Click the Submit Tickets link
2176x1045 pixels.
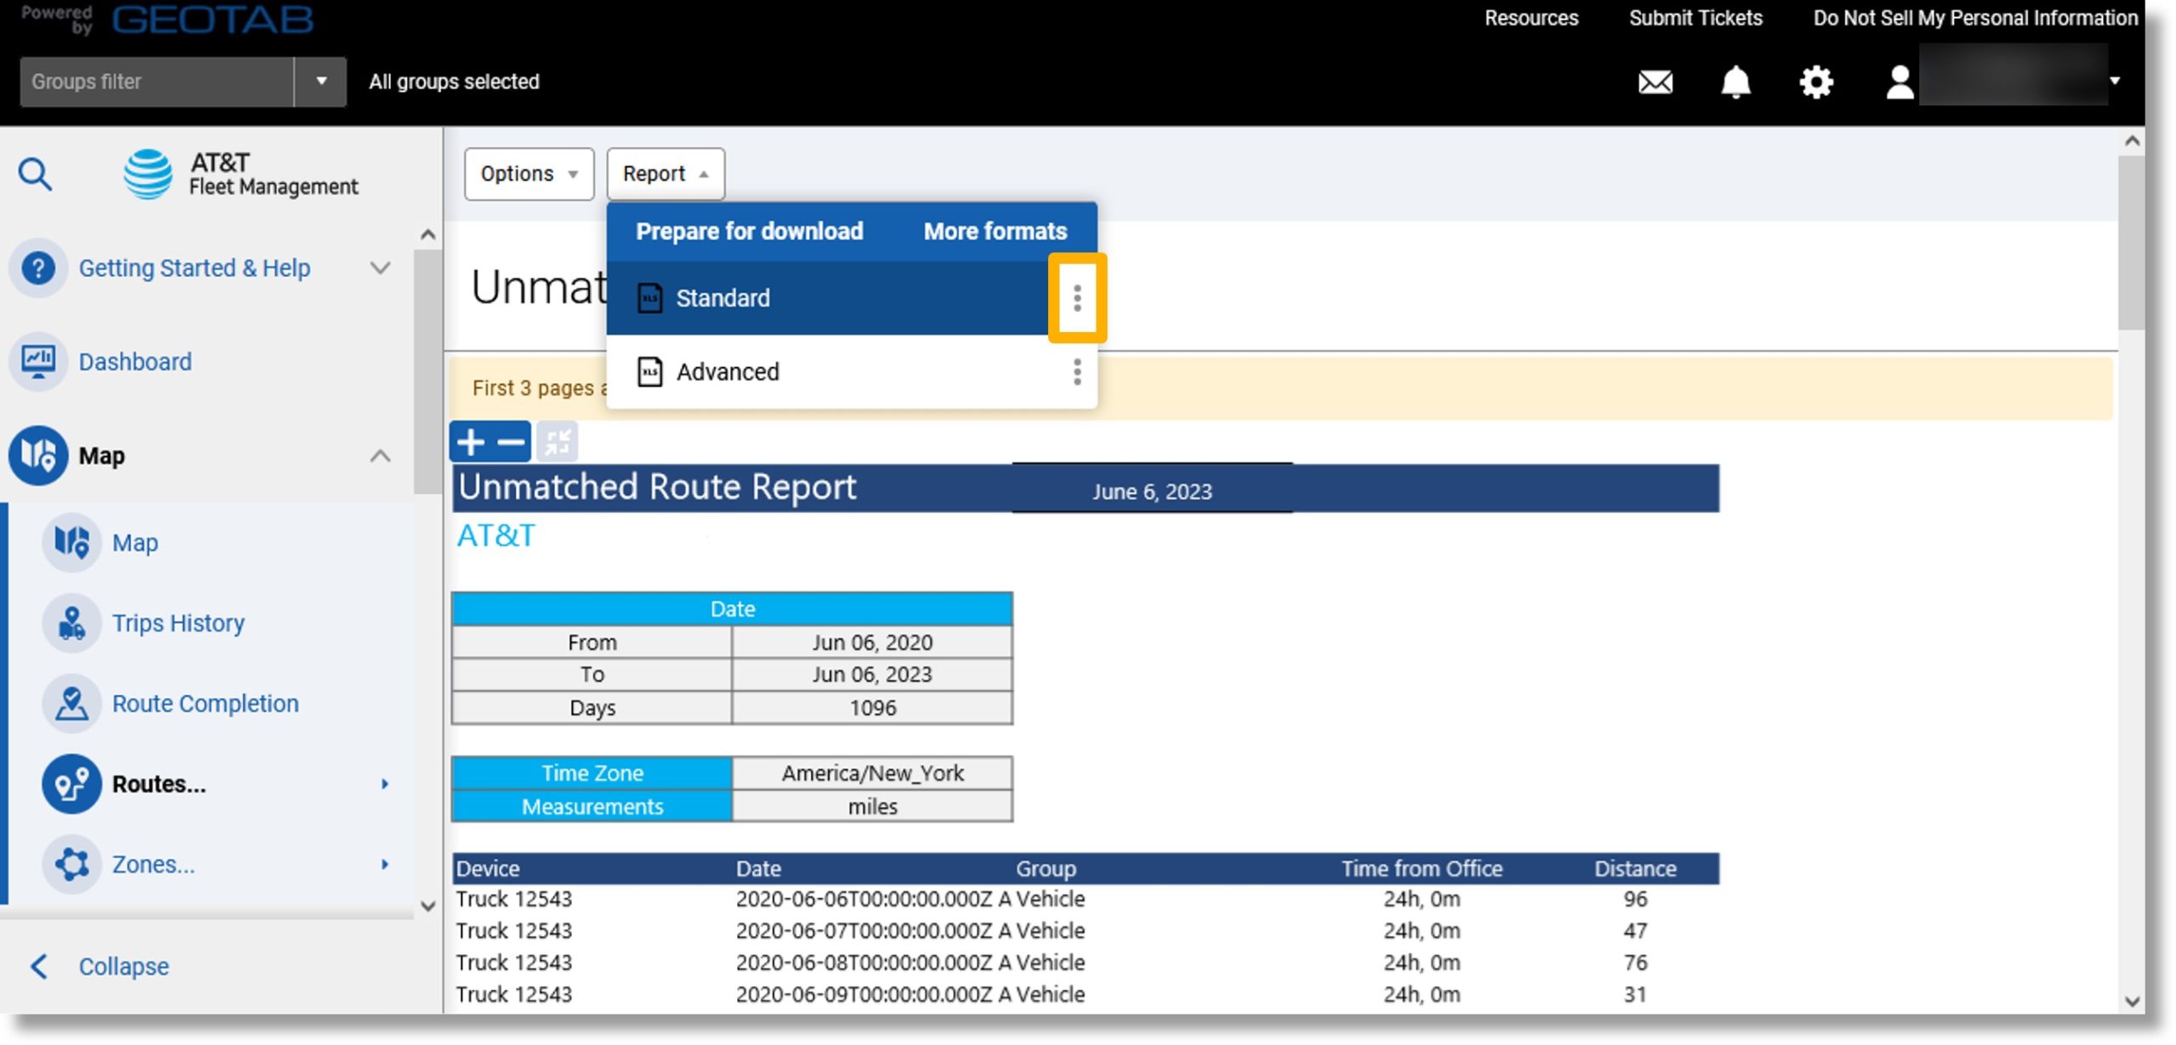[1695, 18]
